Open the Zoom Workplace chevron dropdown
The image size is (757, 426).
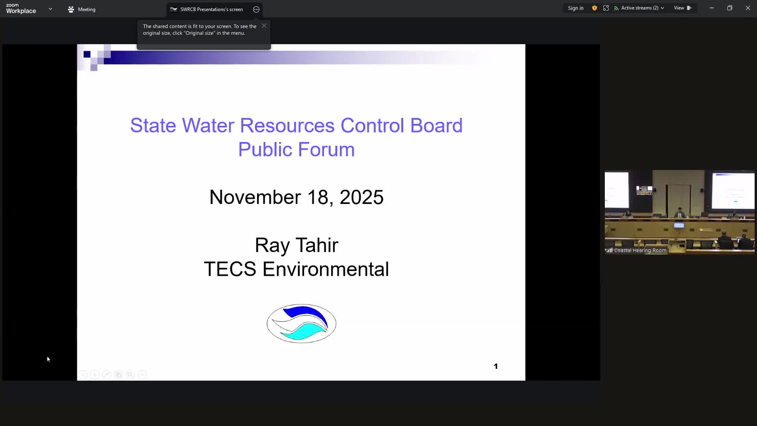50,9
